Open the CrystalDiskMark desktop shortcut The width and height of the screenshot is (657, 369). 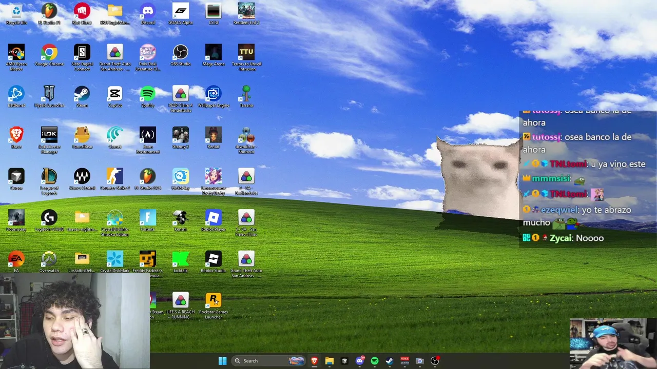coord(115,262)
